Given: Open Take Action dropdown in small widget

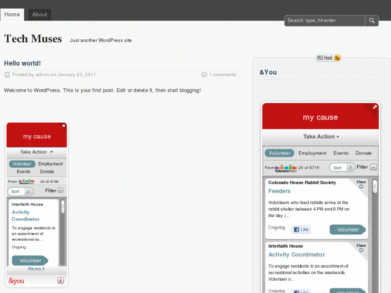Looking at the screenshot, I should point(37,152).
